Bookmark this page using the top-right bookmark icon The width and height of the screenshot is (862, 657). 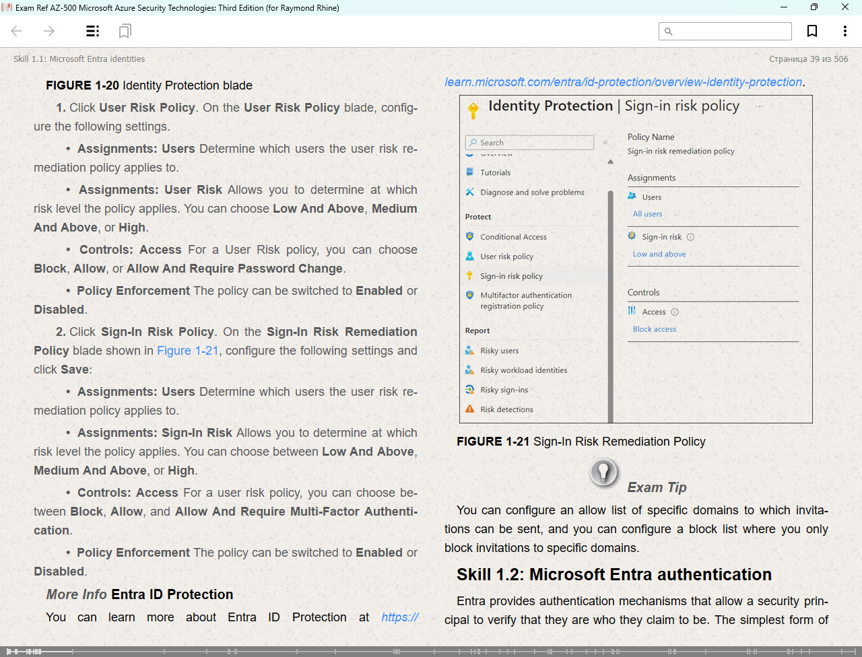[812, 31]
